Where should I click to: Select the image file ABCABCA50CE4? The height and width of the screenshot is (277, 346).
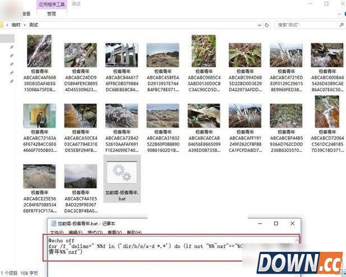pos(81,116)
